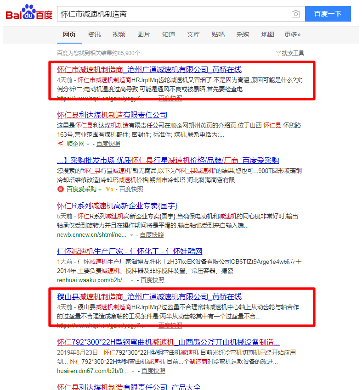Switch to the 地图 tab

pos(268,34)
